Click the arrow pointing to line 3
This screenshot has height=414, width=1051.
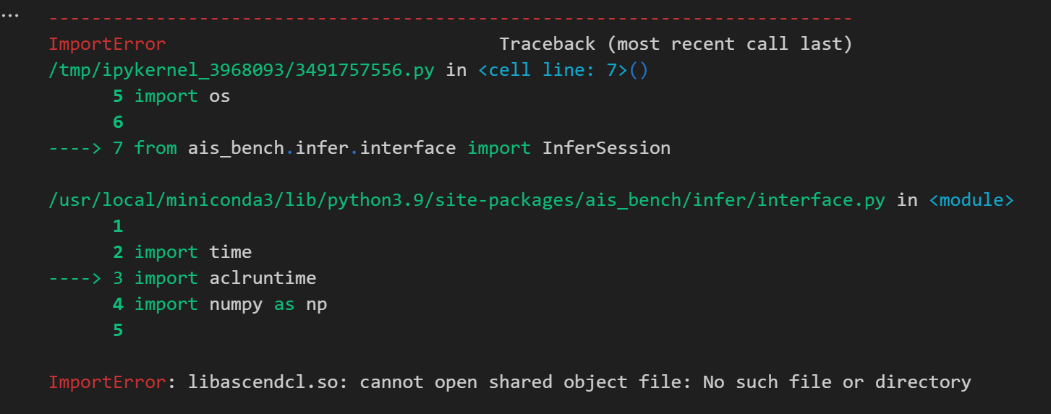pos(75,278)
